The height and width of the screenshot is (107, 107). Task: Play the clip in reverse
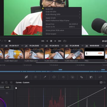click(47, 41)
